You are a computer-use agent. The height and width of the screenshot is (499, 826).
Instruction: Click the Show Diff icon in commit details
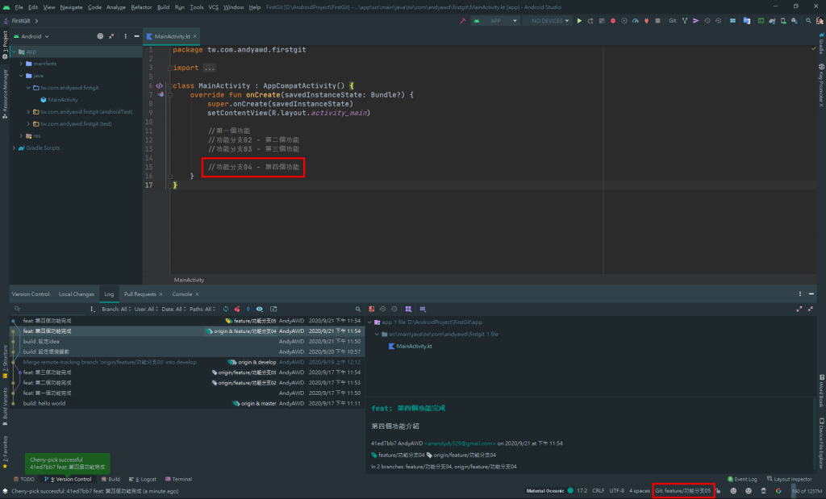point(371,309)
